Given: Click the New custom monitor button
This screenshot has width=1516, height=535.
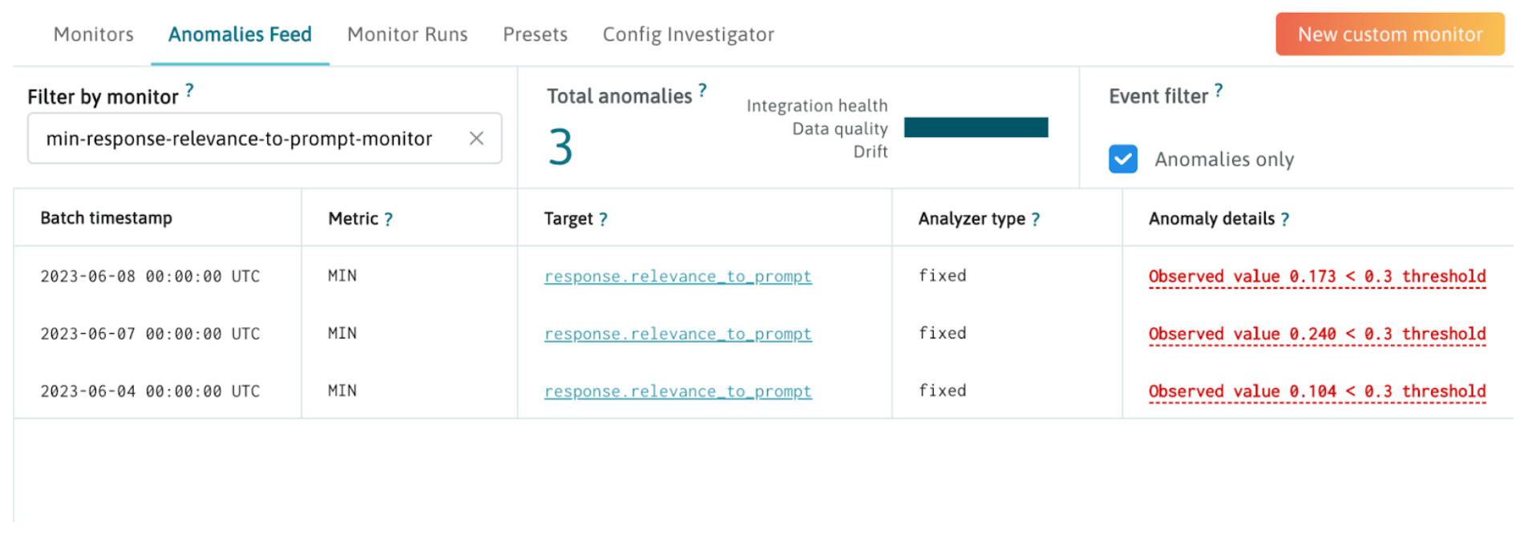Looking at the screenshot, I should tap(1389, 34).
